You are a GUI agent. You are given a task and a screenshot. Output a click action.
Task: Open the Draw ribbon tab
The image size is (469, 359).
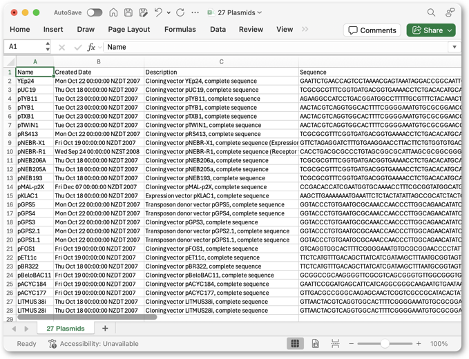(x=86, y=29)
